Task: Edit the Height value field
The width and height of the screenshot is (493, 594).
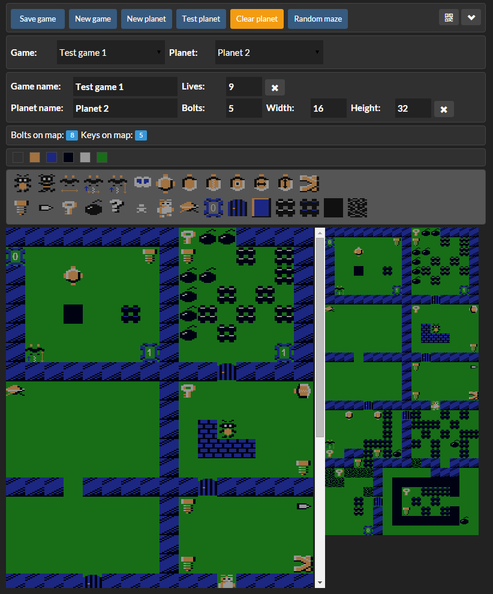Action: [x=413, y=108]
